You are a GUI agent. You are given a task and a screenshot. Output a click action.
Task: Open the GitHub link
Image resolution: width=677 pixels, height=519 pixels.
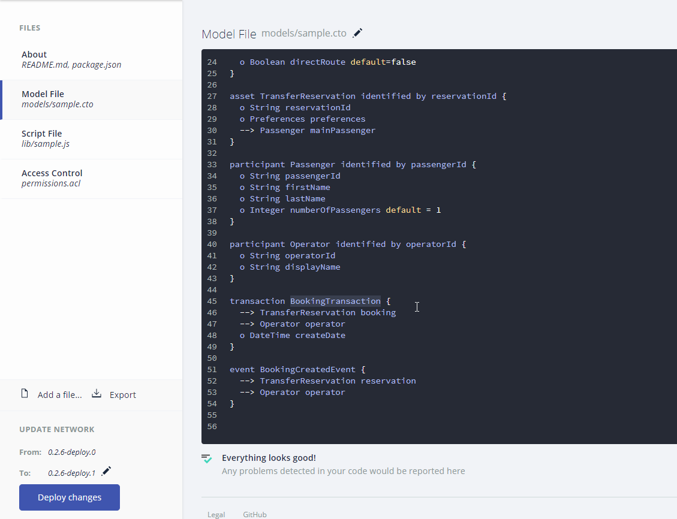click(x=254, y=514)
